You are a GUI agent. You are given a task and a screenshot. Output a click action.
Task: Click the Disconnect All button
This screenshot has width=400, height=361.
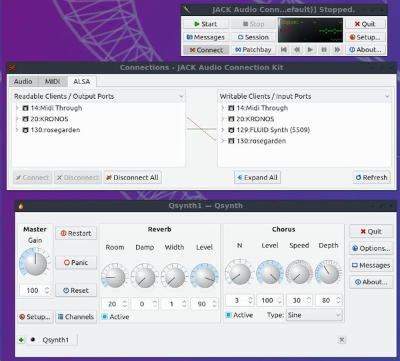point(132,177)
